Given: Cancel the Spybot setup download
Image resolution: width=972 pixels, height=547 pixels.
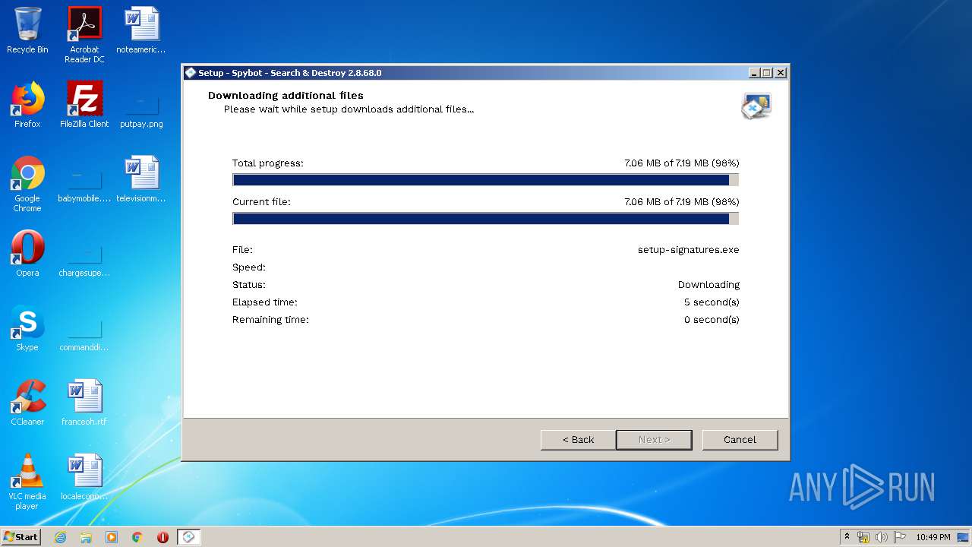Looking at the screenshot, I should coord(740,440).
